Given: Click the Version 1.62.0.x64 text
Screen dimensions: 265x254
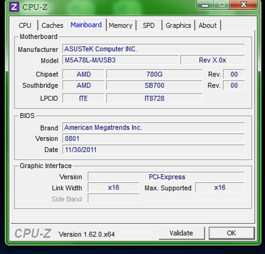Looking at the screenshot, I should point(86,234).
